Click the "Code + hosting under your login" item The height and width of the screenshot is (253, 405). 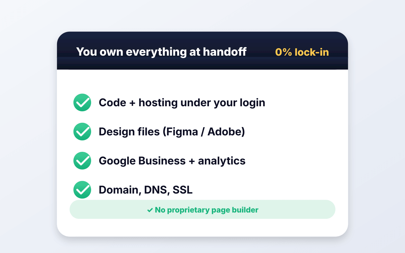tap(182, 103)
